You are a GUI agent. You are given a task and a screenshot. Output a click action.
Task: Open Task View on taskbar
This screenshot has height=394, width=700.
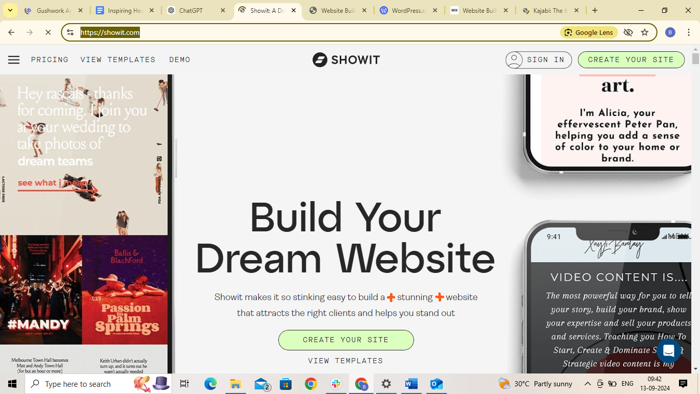(x=184, y=384)
